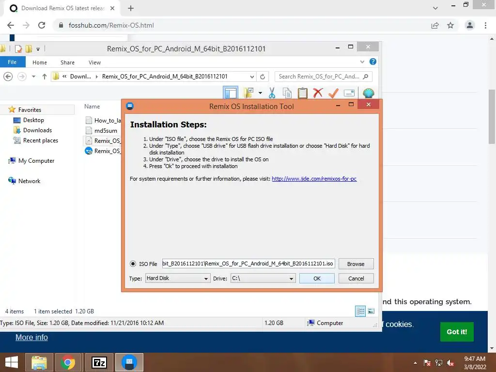The width and height of the screenshot is (496, 372).
Task: Open the quick access toolbar customize dropdown
Action: coord(38,49)
